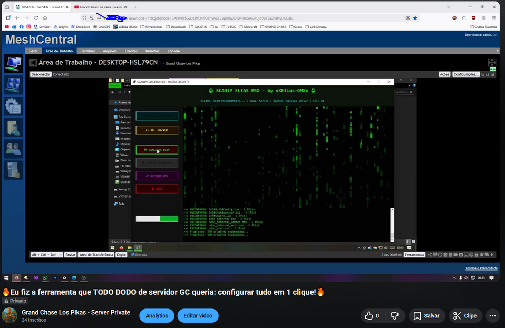The height and width of the screenshot is (328, 505).
Task: Click the ScanIP log vertical scrollbar
Action: pyautogui.click(x=392, y=225)
